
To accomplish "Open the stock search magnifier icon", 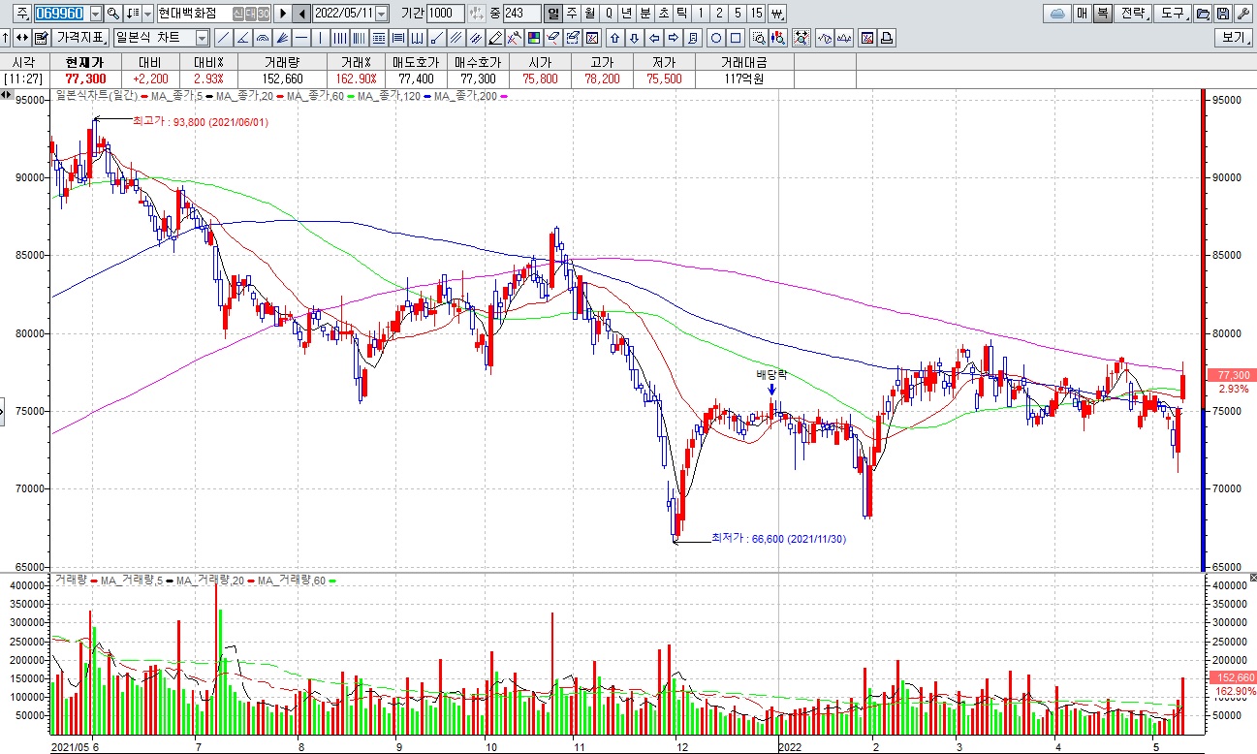I will click(x=113, y=14).
